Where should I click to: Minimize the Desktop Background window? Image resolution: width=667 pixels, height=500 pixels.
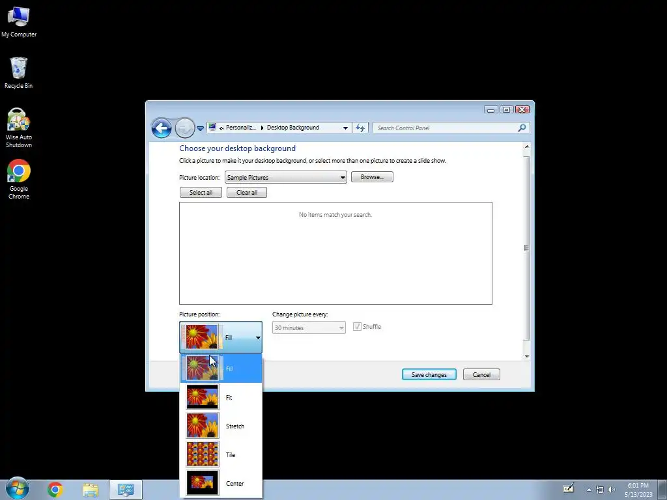pyautogui.click(x=490, y=109)
